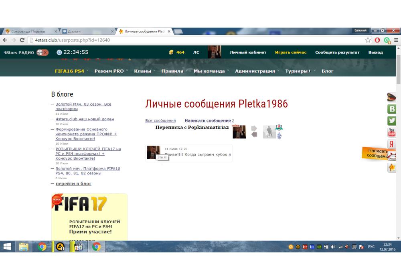Click the page vertical scrollbar thumb
The height and width of the screenshot is (280, 401).
(399, 69)
